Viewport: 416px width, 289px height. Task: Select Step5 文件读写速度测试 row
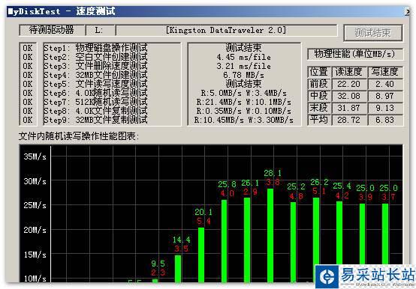(x=95, y=84)
